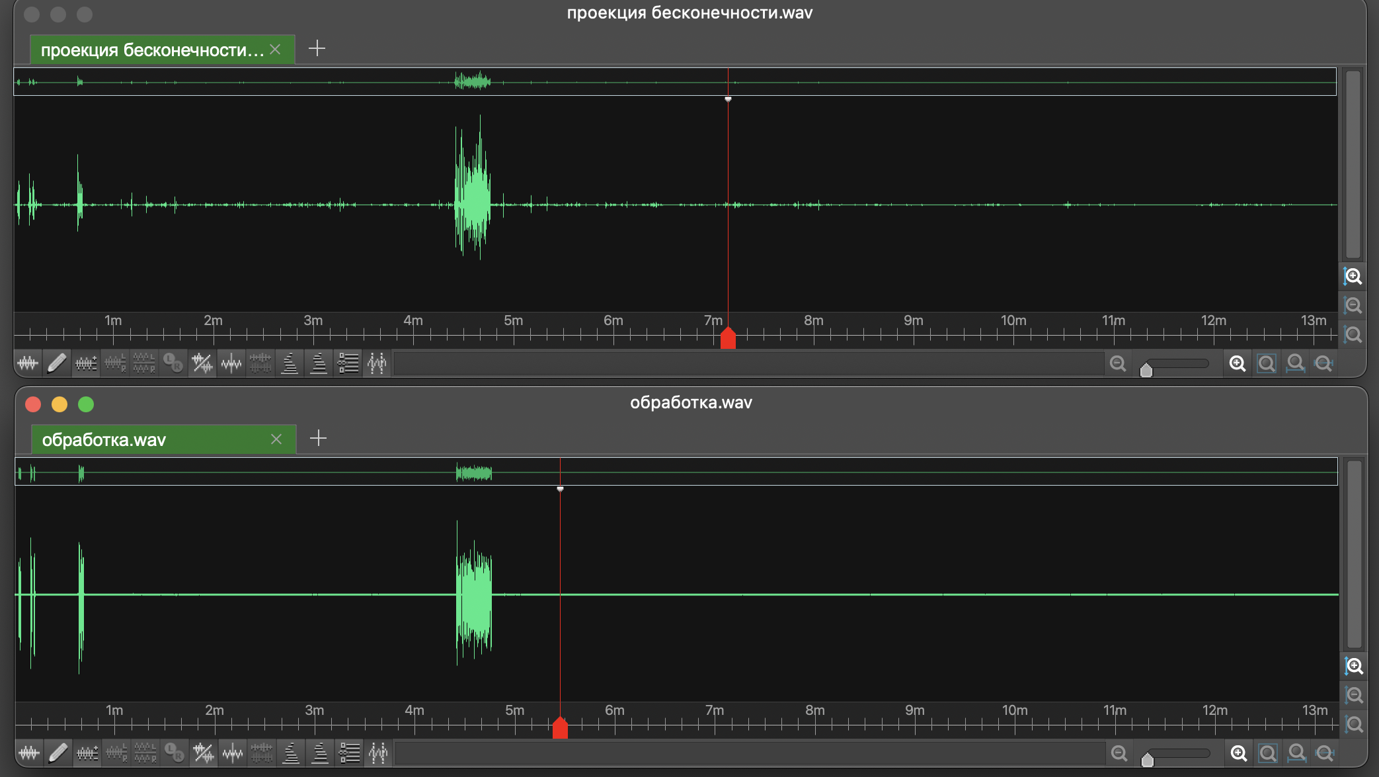The width and height of the screenshot is (1379, 777).
Task: Click single waveform L/R icon in top window
Action: click(115, 363)
